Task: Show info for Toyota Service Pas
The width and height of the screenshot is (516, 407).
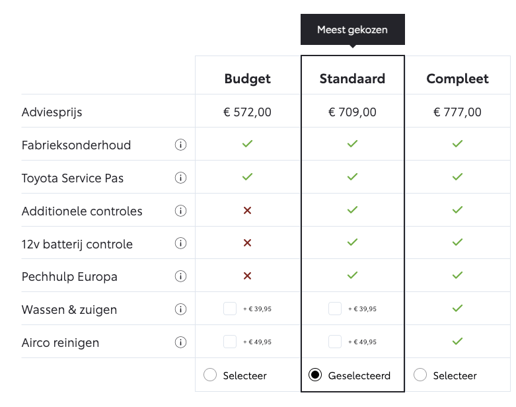Action: point(180,178)
